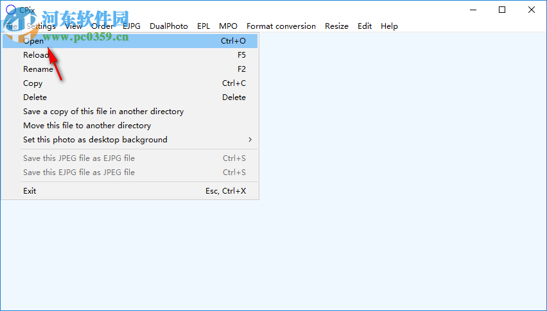Open the DualPhoto menu
547x311 pixels.
click(169, 26)
